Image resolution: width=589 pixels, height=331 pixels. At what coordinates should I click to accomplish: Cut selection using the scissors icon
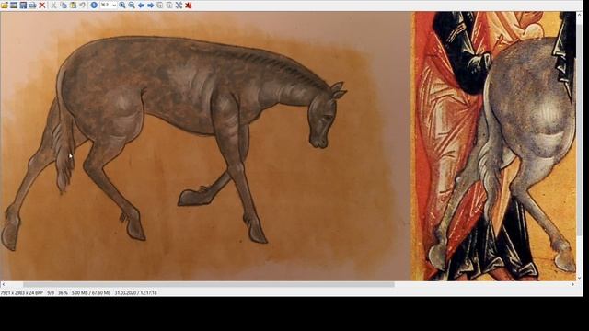pyautogui.click(x=53, y=6)
